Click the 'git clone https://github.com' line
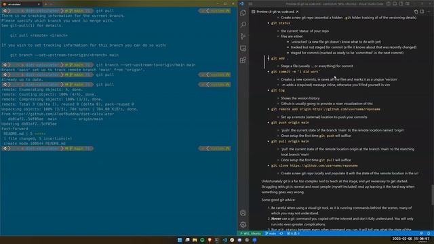Screen dimensions: 434x244 [315, 165]
